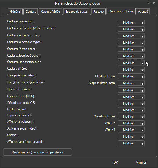
Task: Confirm settings with OK
Action: 116,163
